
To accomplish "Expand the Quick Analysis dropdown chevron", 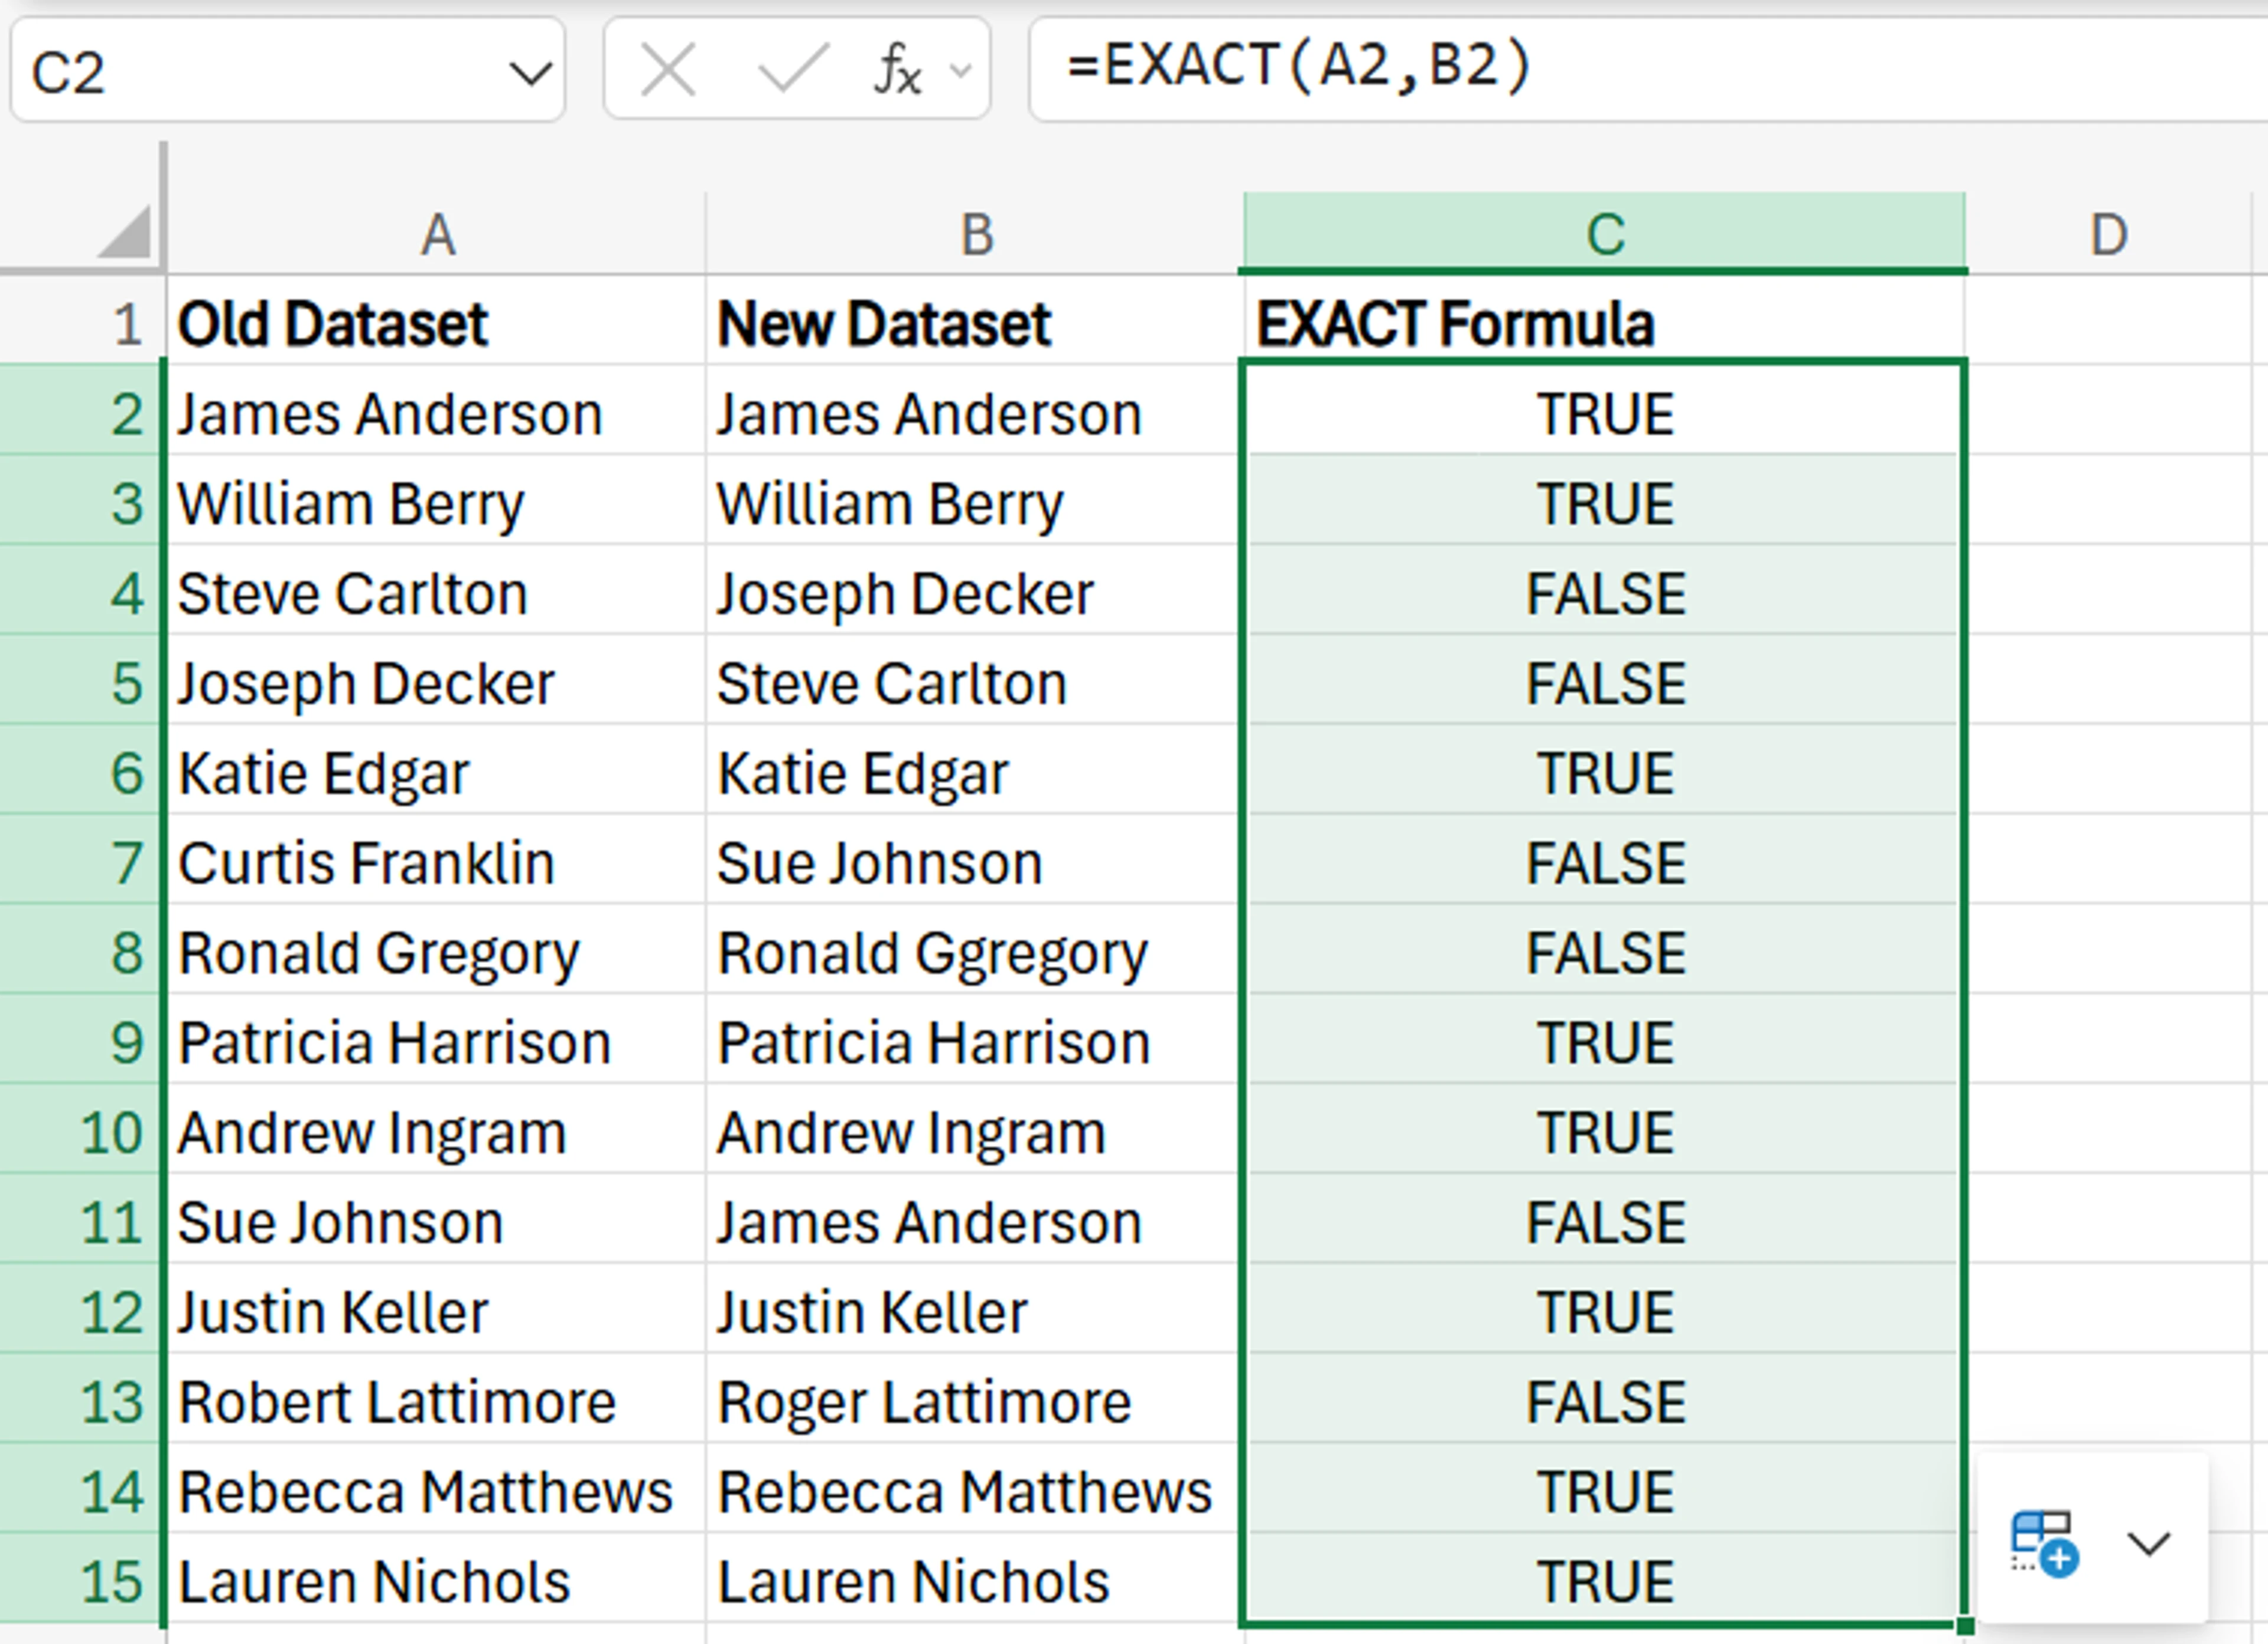I will point(2148,1544).
